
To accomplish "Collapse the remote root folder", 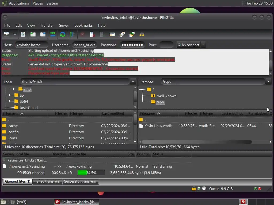I will (x=142, y=89).
